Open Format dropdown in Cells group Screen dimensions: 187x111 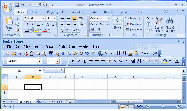pos(133,30)
